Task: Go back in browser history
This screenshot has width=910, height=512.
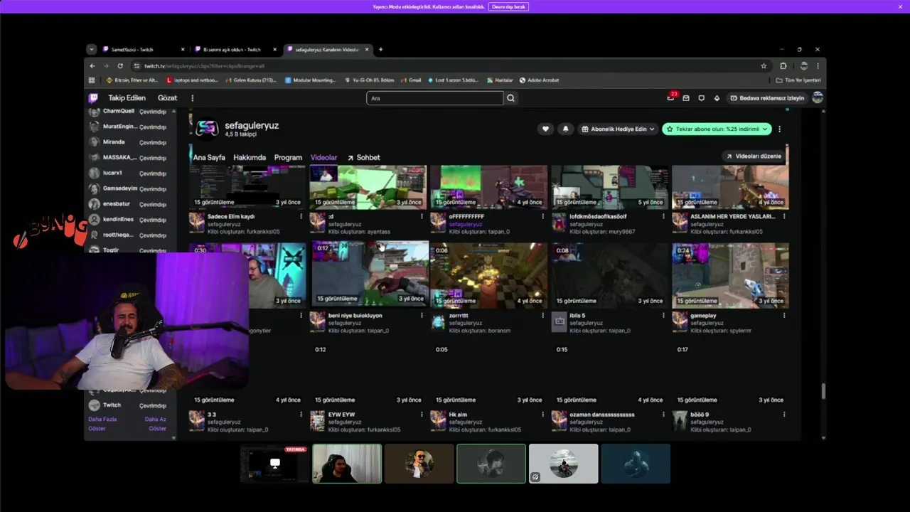Action: [92, 66]
